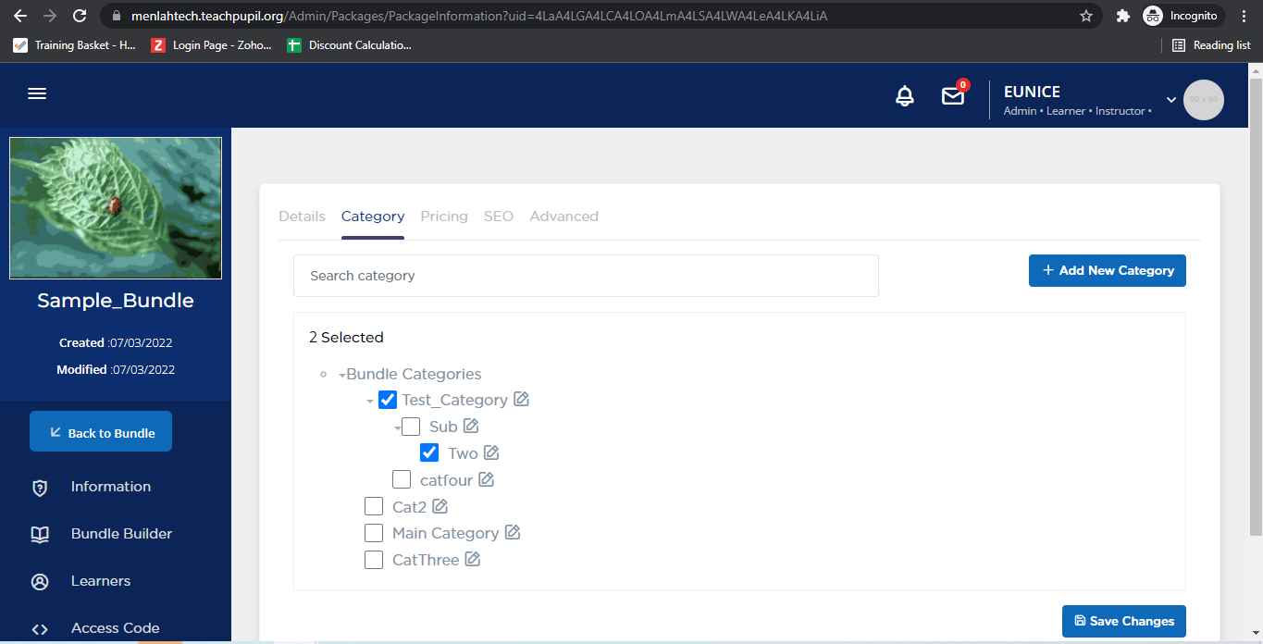This screenshot has width=1263, height=644.
Task: Focus the Search category input field
Action: click(585, 276)
